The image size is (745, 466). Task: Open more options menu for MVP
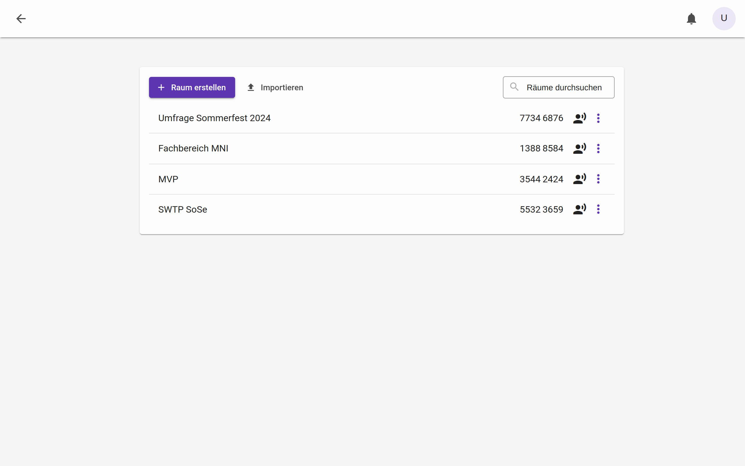598,179
